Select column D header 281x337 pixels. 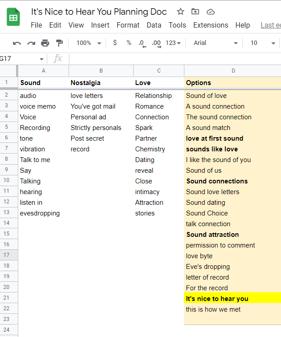pyautogui.click(x=233, y=71)
